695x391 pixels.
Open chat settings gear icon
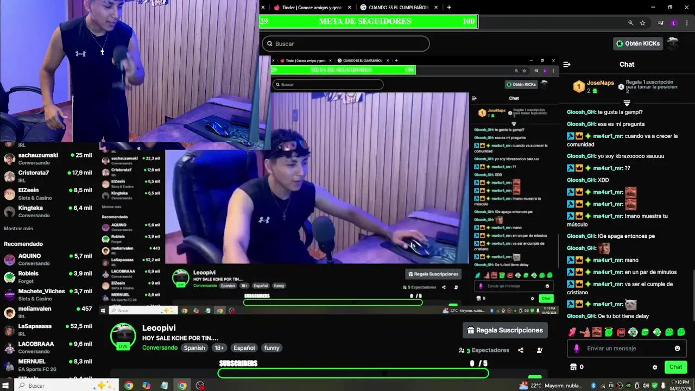[x=655, y=367]
